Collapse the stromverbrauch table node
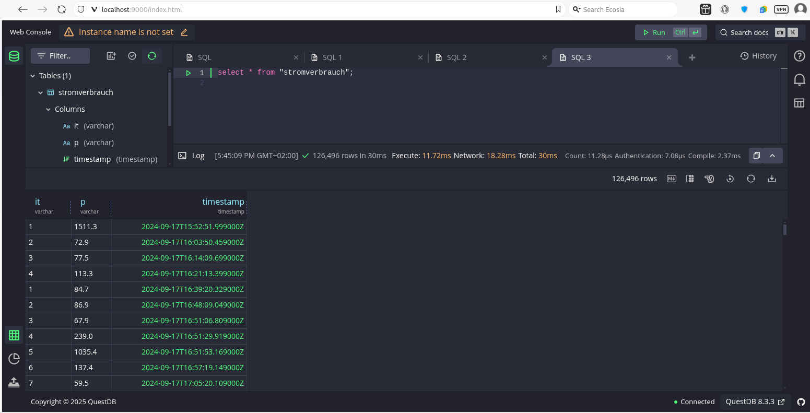Image resolution: width=810 pixels, height=413 pixels. pyautogui.click(x=41, y=92)
